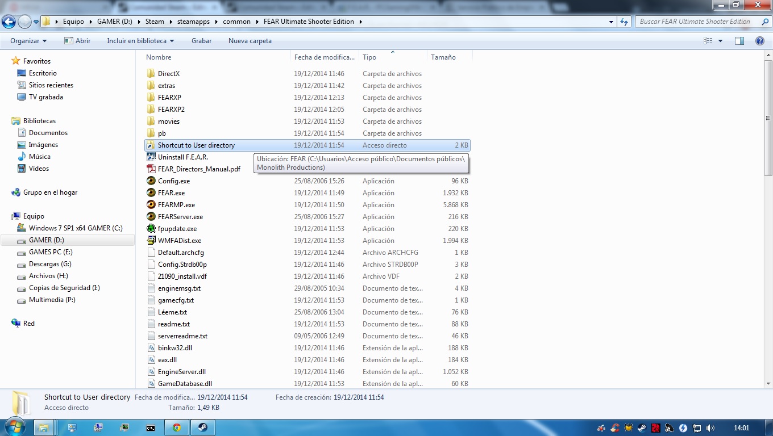The height and width of the screenshot is (436, 773).
Task: Refresh the folder using the address bar button
Action: tap(624, 22)
